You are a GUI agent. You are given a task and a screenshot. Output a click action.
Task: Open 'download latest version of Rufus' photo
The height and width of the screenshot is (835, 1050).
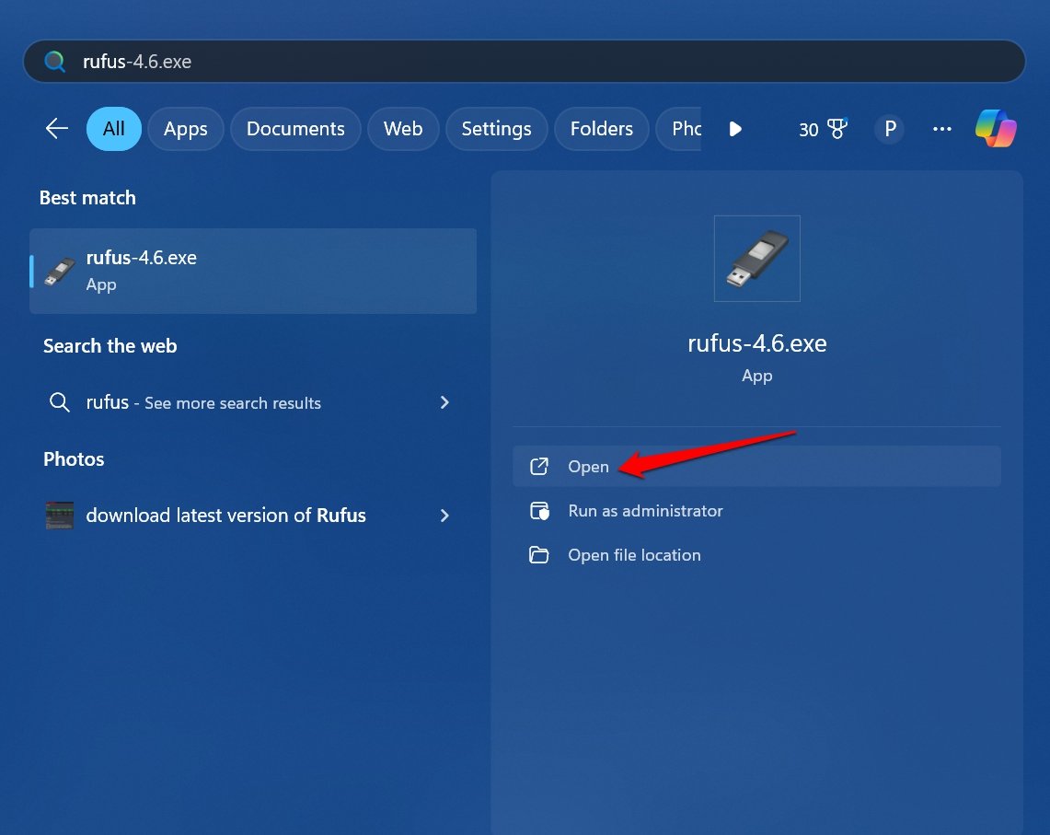tap(253, 516)
